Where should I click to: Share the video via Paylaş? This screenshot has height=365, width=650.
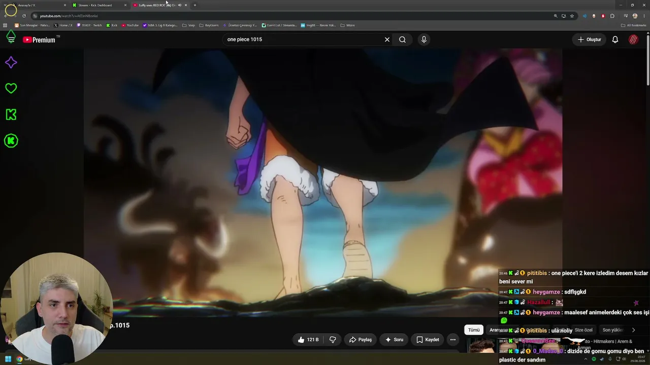coord(360,340)
